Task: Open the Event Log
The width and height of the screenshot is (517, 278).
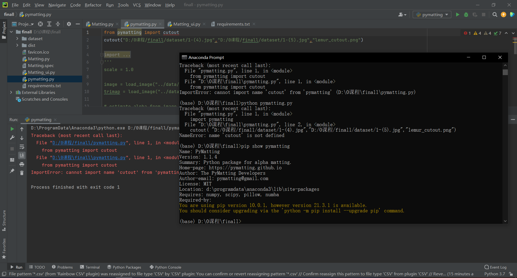Action: (495, 267)
